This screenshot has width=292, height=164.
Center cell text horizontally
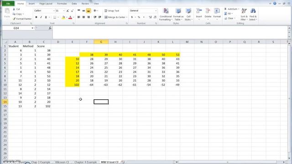pyautogui.click(x=83, y=17)
